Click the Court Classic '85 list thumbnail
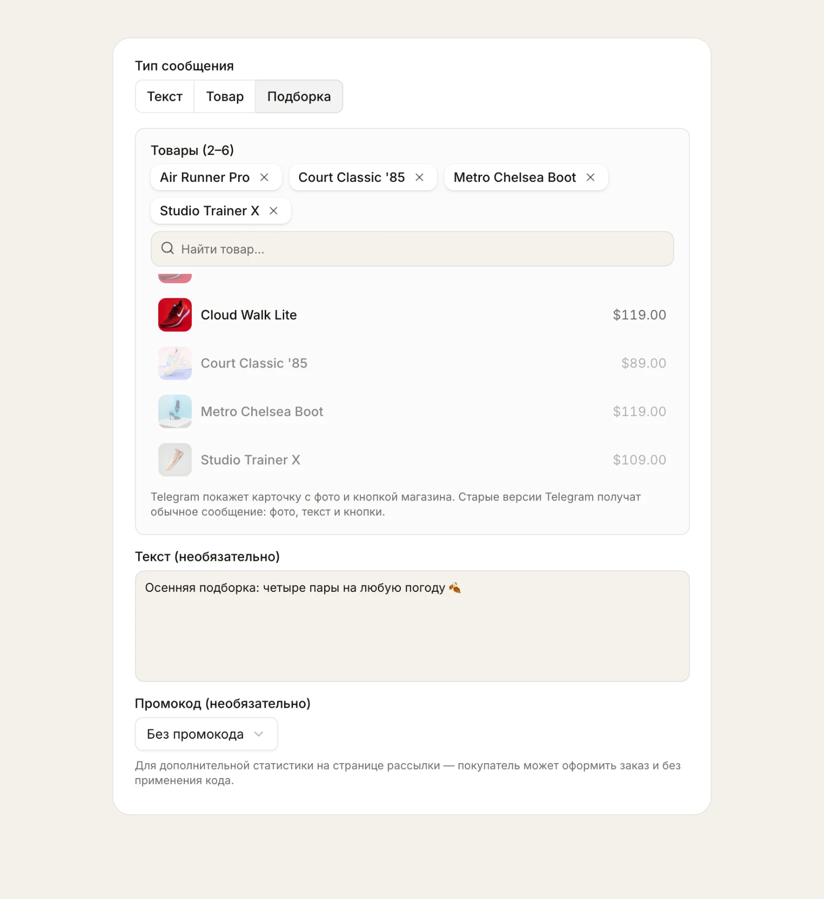 click(175, 363)
